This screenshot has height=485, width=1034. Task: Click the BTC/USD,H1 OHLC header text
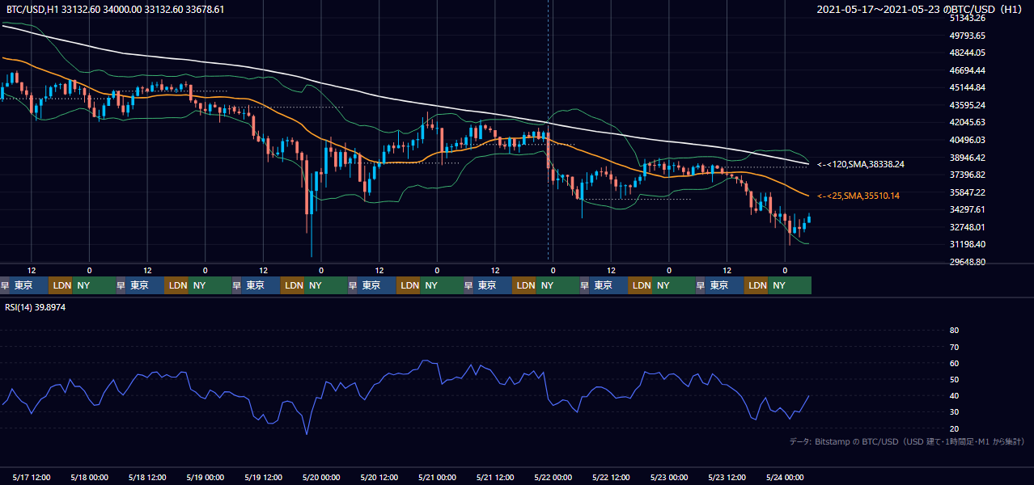[116, 10]
